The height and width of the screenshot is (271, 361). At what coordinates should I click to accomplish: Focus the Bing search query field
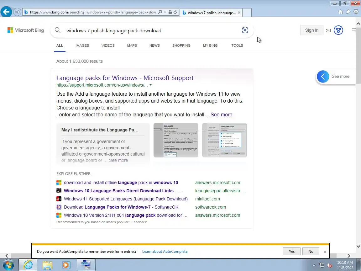point(152,30)
